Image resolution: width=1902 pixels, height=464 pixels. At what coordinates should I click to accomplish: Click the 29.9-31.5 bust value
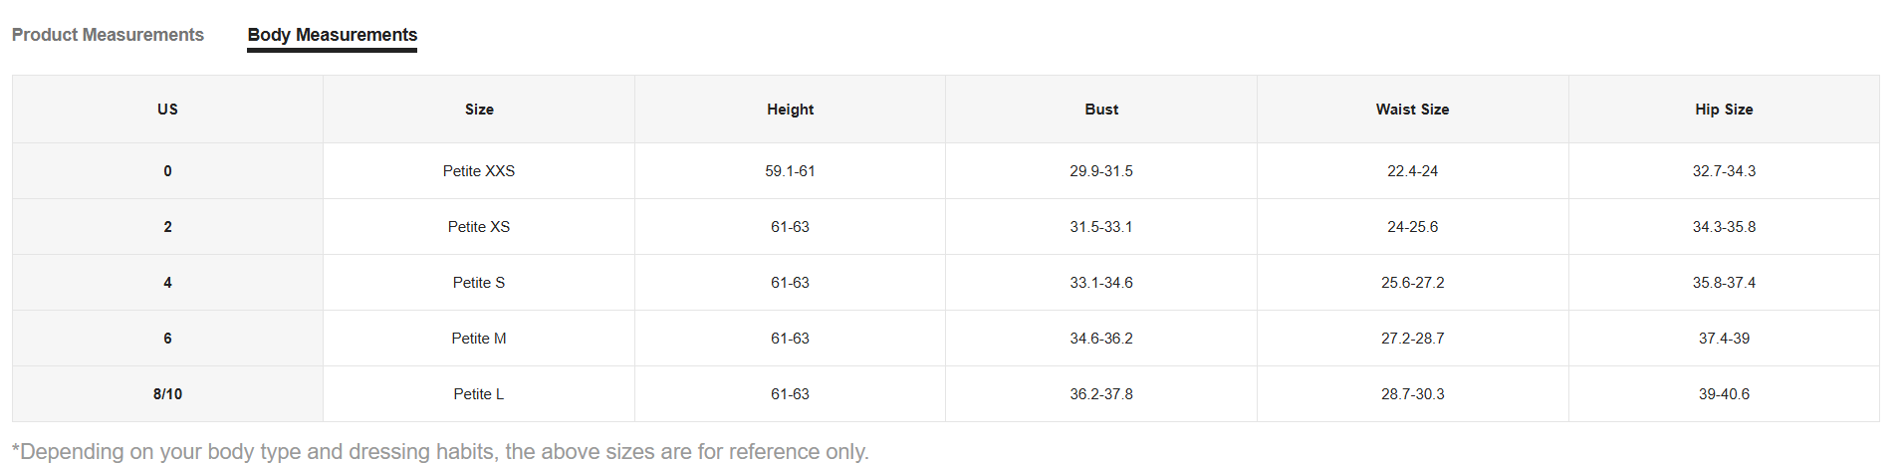[1101, 171]
